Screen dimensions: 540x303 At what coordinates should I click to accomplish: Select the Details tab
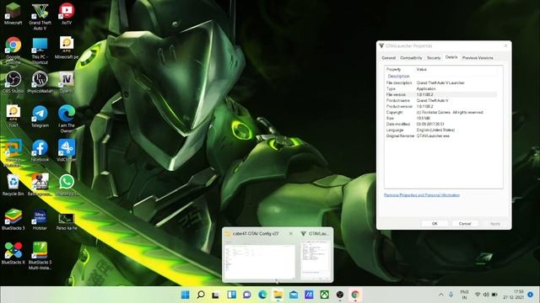[x=451, y=57]
